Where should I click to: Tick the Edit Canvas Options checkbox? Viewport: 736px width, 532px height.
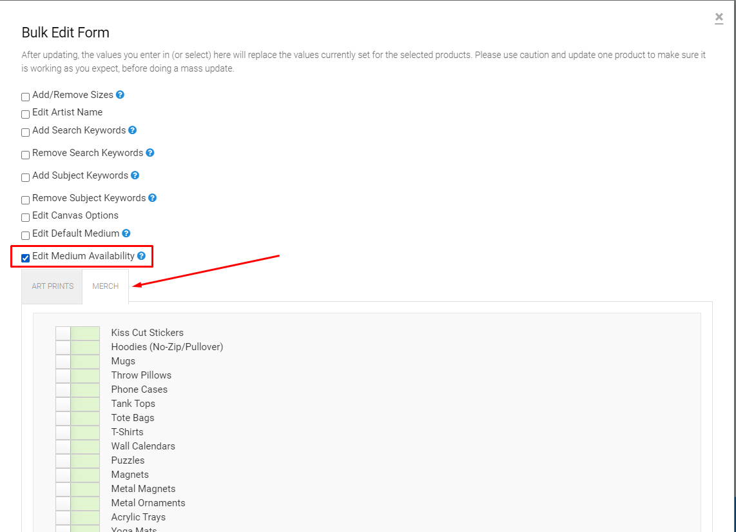click(26, 217)
